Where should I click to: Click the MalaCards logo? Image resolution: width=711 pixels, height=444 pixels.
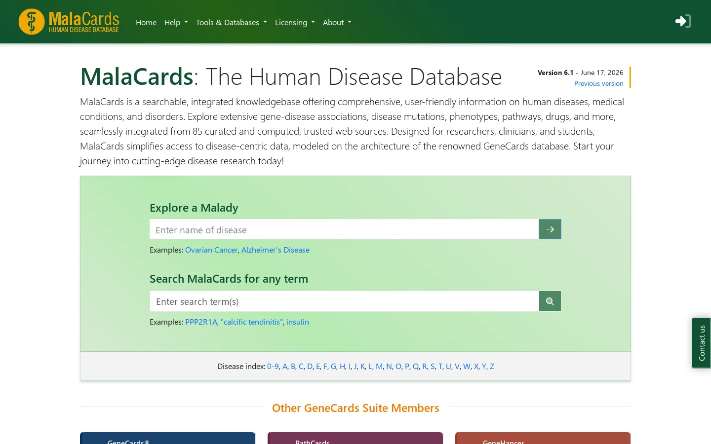tap(69, 22)
